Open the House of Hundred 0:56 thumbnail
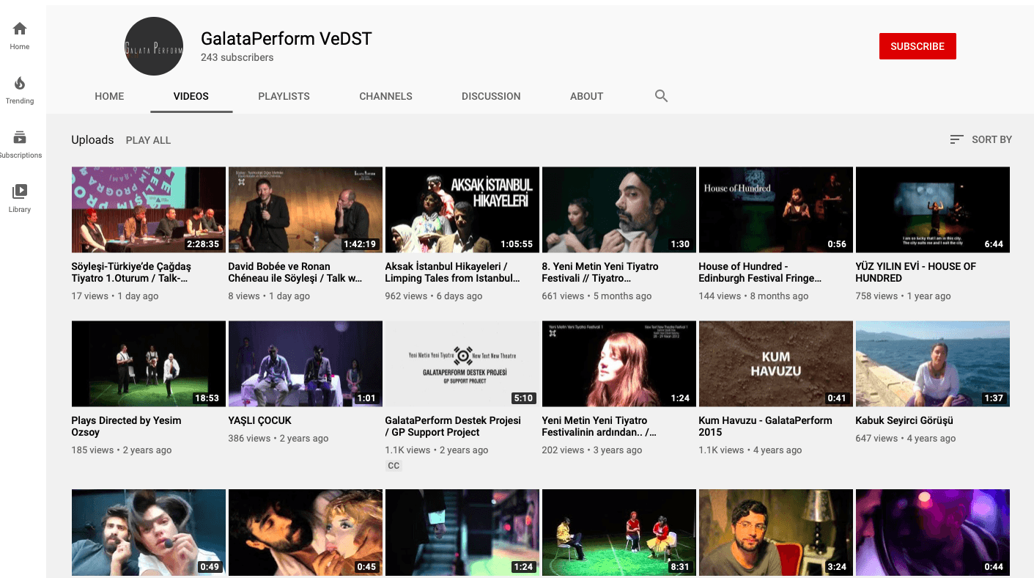 [775, 210]
